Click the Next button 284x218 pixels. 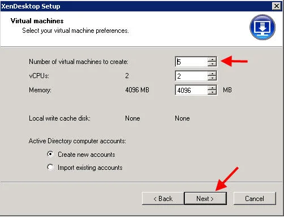point(205,199)
